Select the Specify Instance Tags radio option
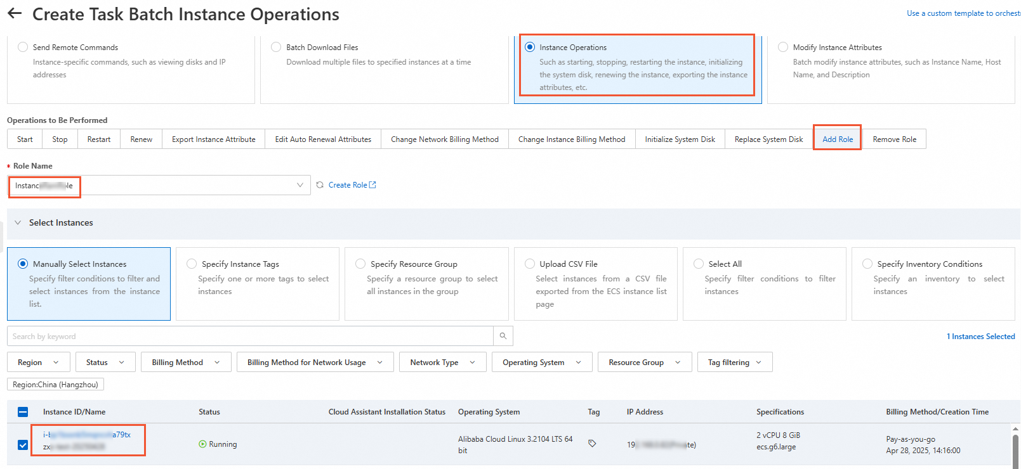Screen dimensions: 1021x469 point(192,264)
